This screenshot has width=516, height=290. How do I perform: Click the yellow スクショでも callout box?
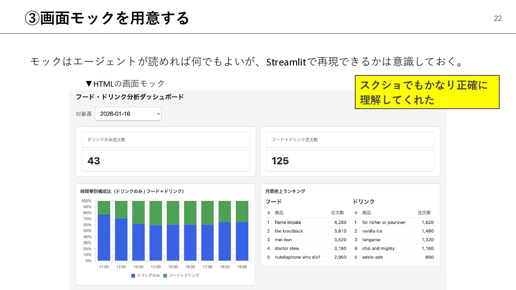tap(427, 92)
